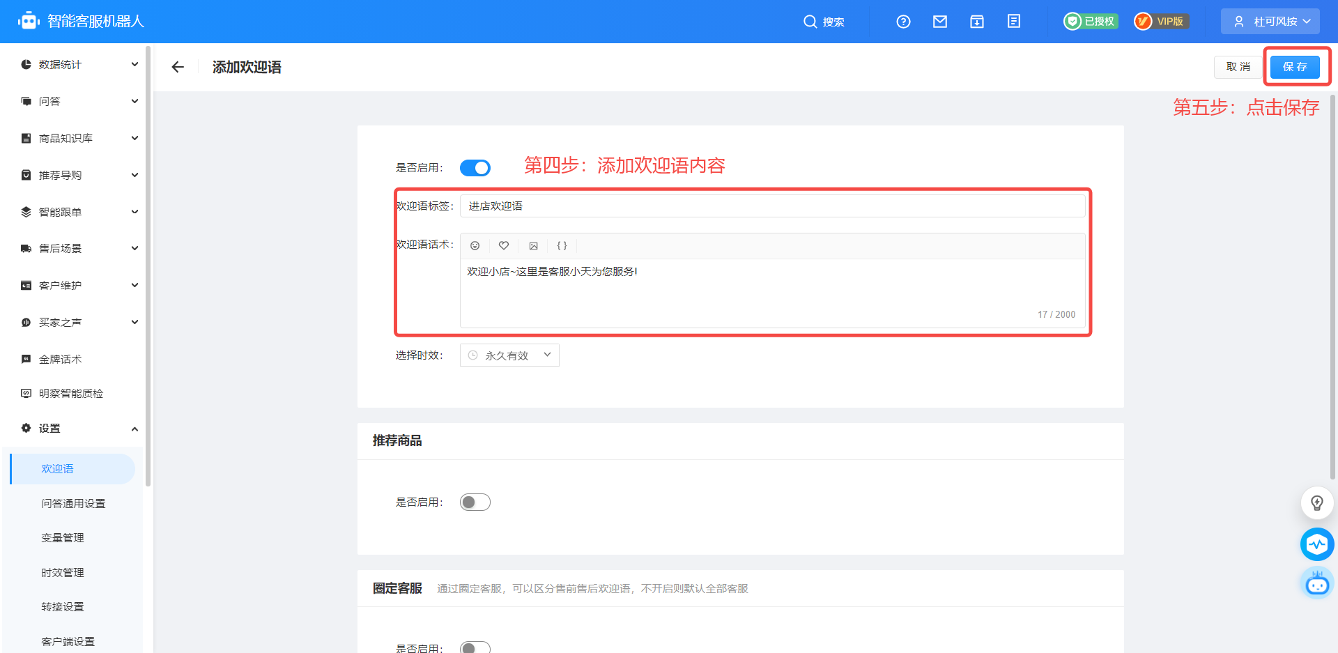The height and width of the screenshot is (653, 1338).
Task: Collapse the 设置 menu chevron
Action: pos(134,429)
